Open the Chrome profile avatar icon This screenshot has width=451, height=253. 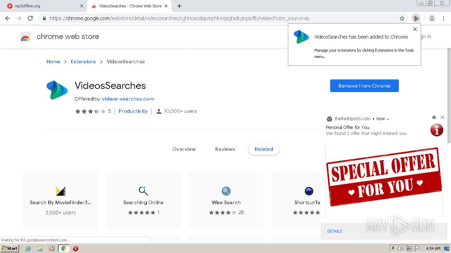pyautogui.click(x=432, y=18)
